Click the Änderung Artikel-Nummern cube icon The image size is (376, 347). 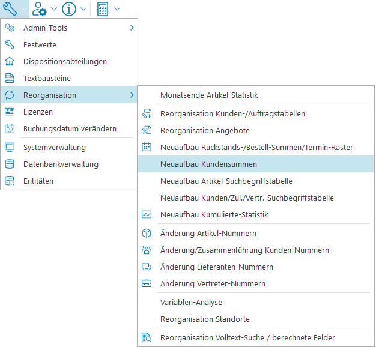coord(147,233)
